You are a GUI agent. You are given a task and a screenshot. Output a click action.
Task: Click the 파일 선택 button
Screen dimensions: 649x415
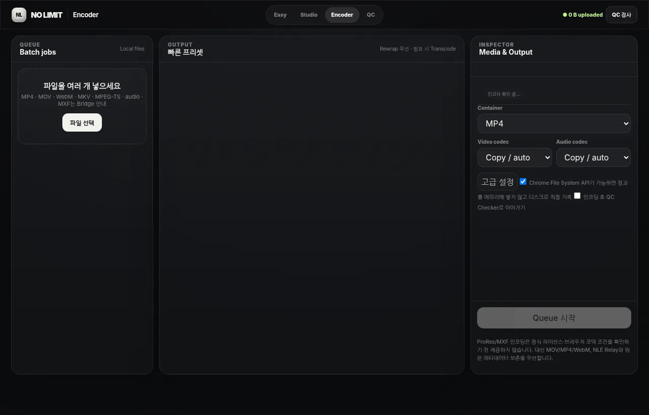(x=82, y=122)
